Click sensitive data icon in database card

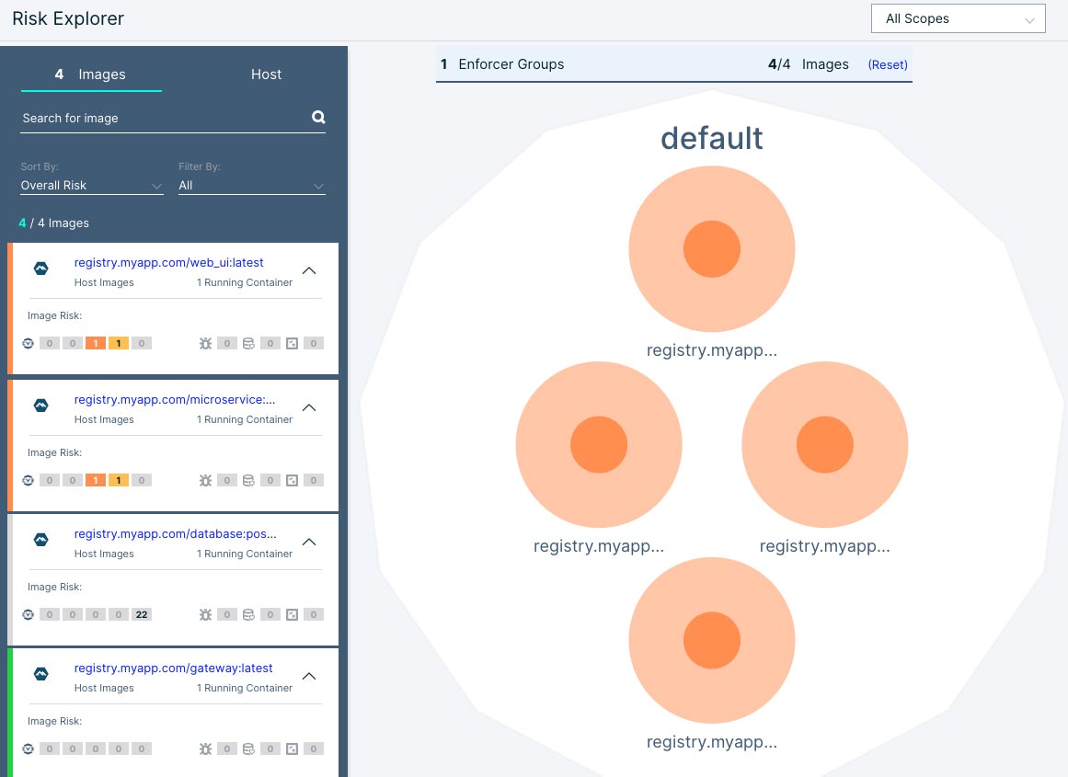[248, 614]
